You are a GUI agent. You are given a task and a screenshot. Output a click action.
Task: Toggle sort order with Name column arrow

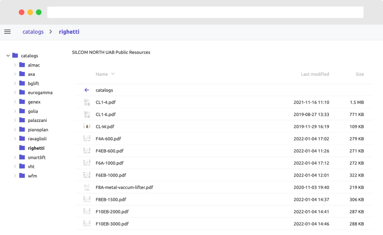click(x=113, y=74)
